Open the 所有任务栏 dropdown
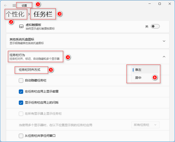The width and height of the screenshot is (175, 142). point(145,125)
